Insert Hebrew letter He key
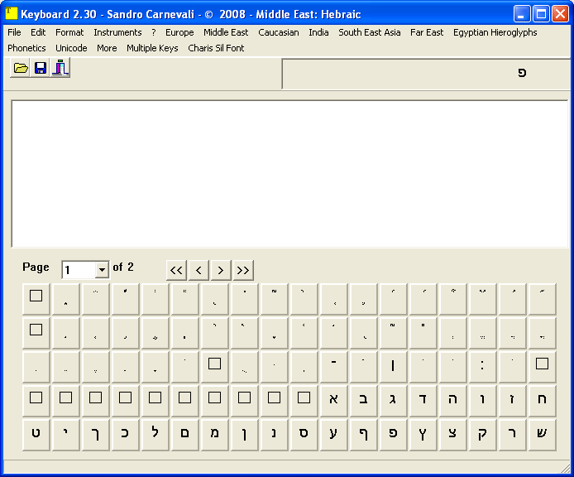 452,401
